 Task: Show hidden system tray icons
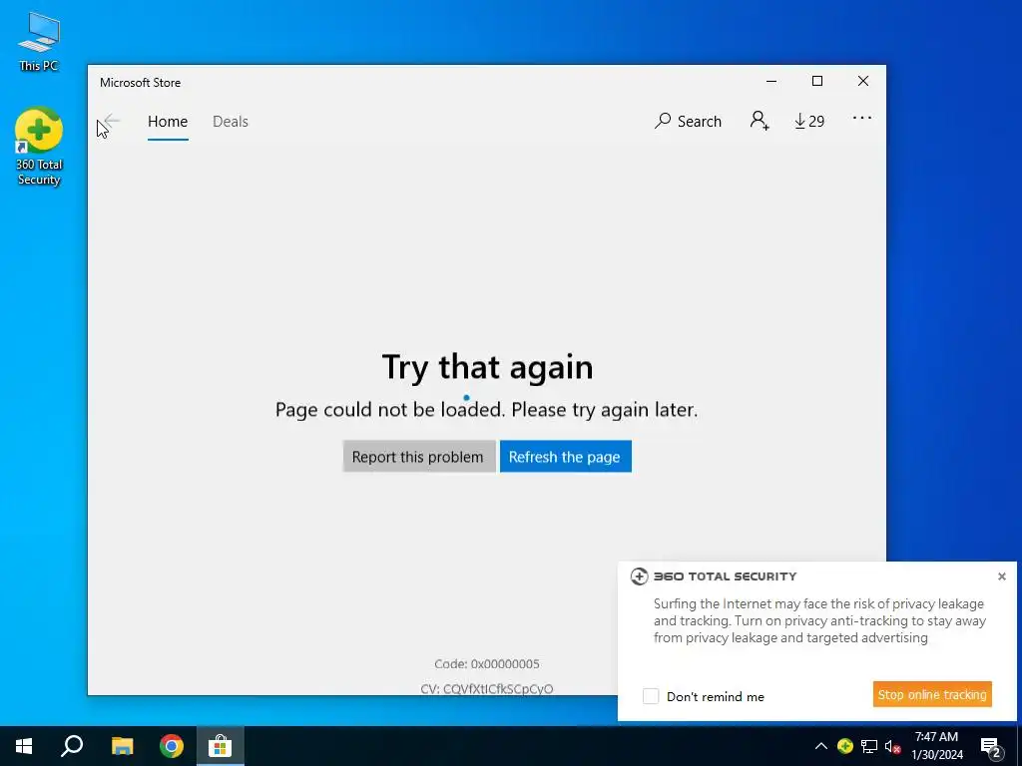(821, 746)
